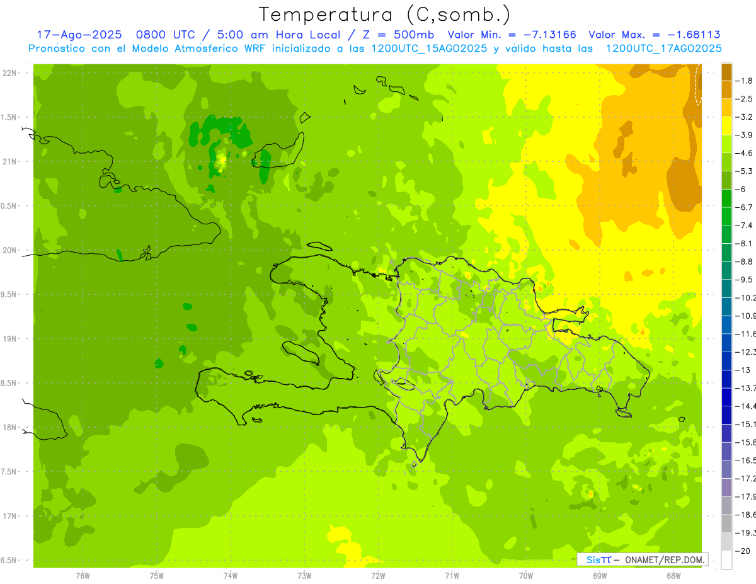Image resolution: width=756 pixels, height=584 pixels.
Task: Pick the green swatch between -6 and -6.7
Action: click(726, 198)
